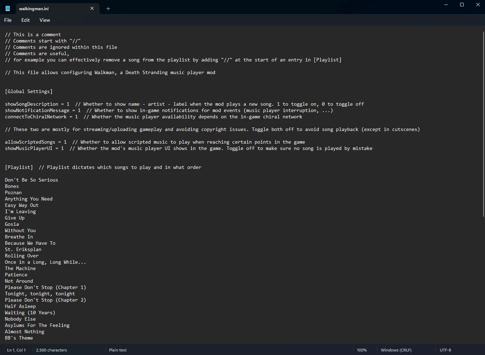Click the "Easy Way Out" entry
Viewport: 485px width, 355px height.
point(22,205)
